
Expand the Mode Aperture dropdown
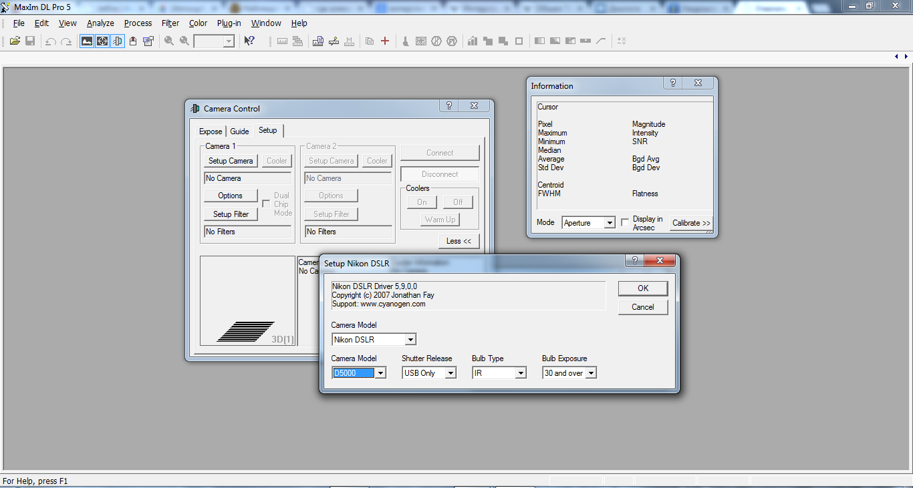pyautogui.click(x=609, y=223)
